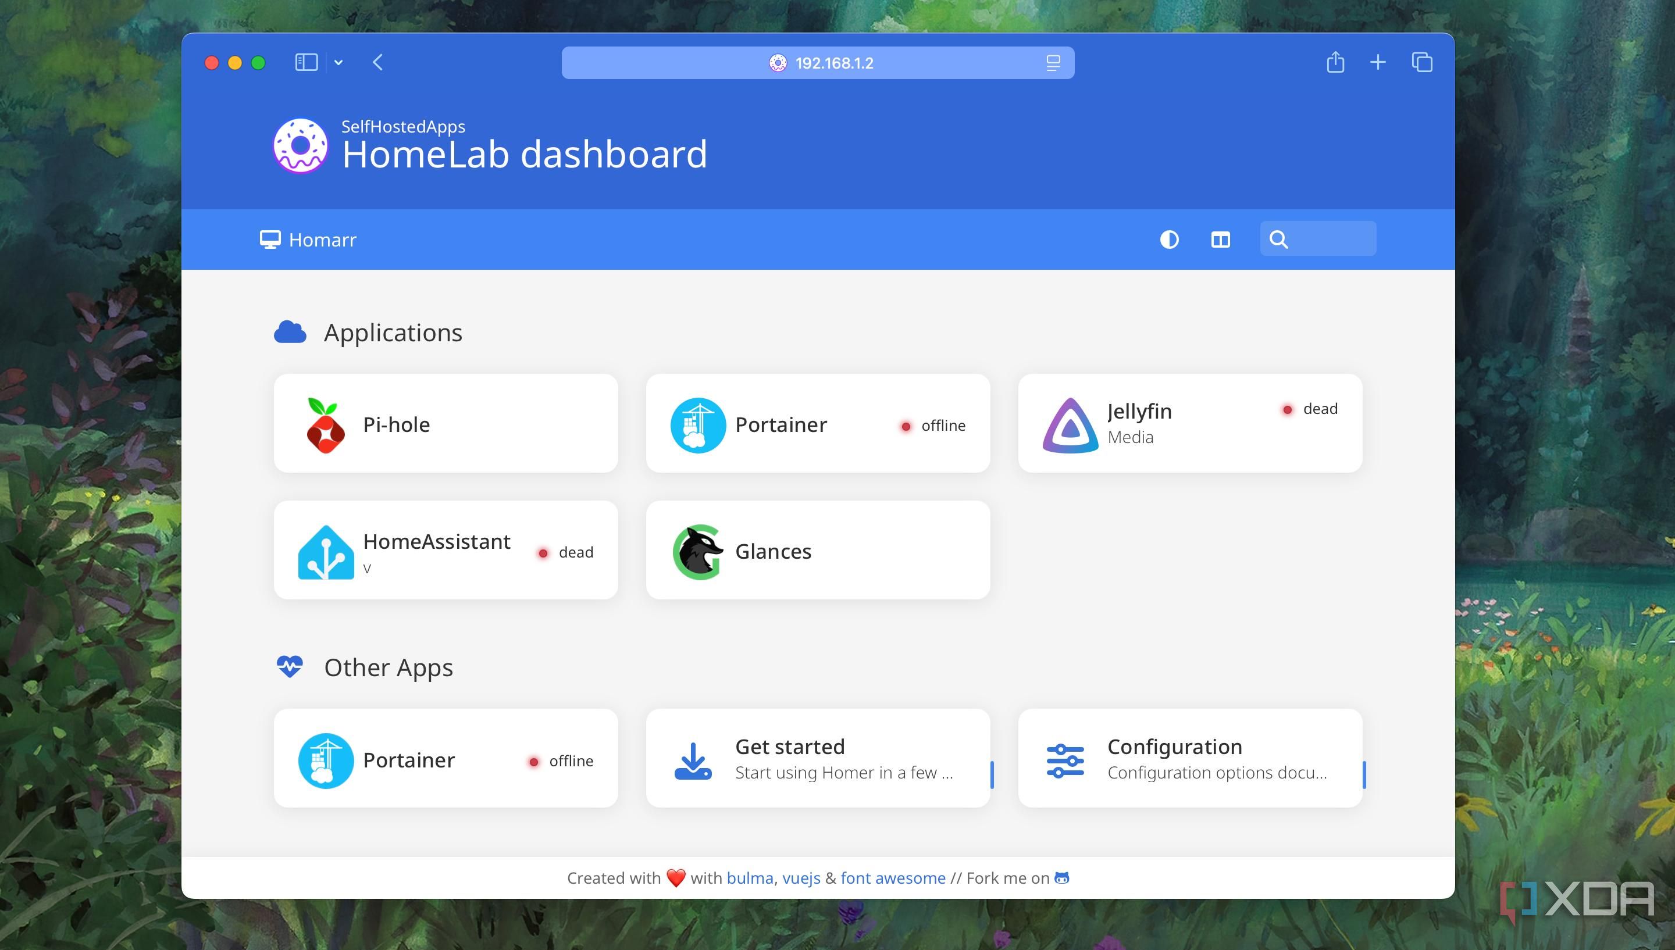Click the donut logo next to HomeLab dashboard
Screen dimensions: 1675x950
pyautogui.click(x=300, y=145)
